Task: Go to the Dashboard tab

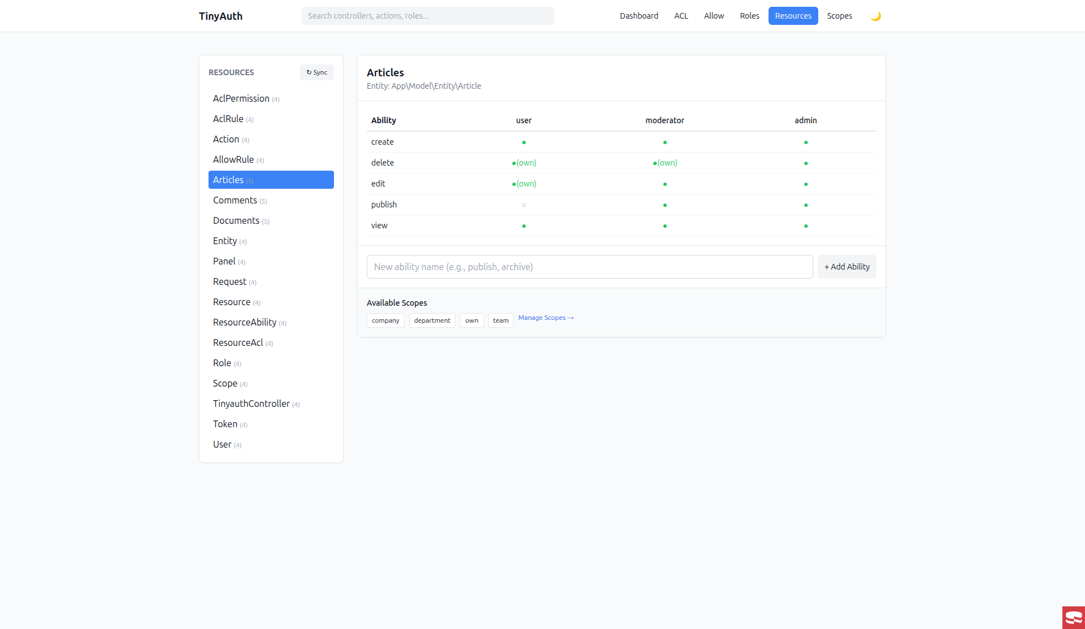Action: (639, 16)
